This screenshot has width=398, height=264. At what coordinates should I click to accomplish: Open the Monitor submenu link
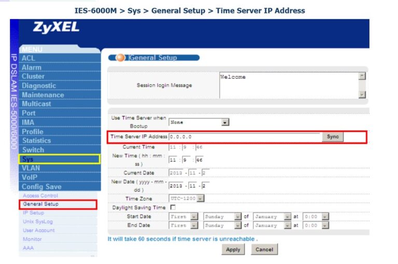32,239
